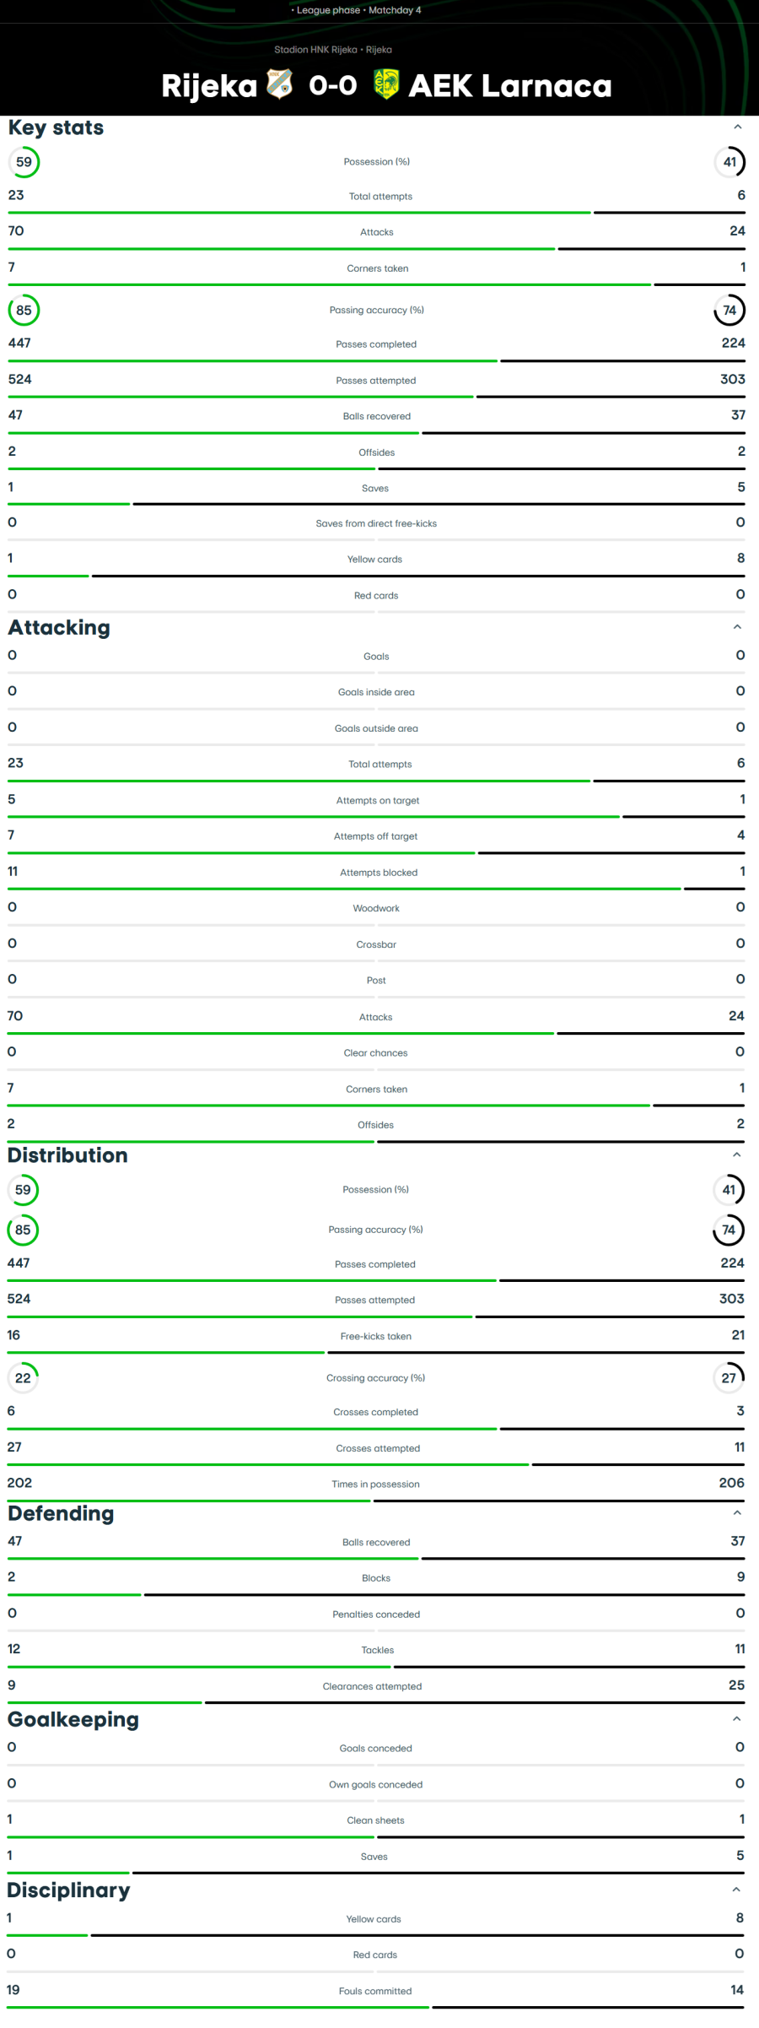Click the Stadion HNK Rijeka venue text

[x=332, y=50]
